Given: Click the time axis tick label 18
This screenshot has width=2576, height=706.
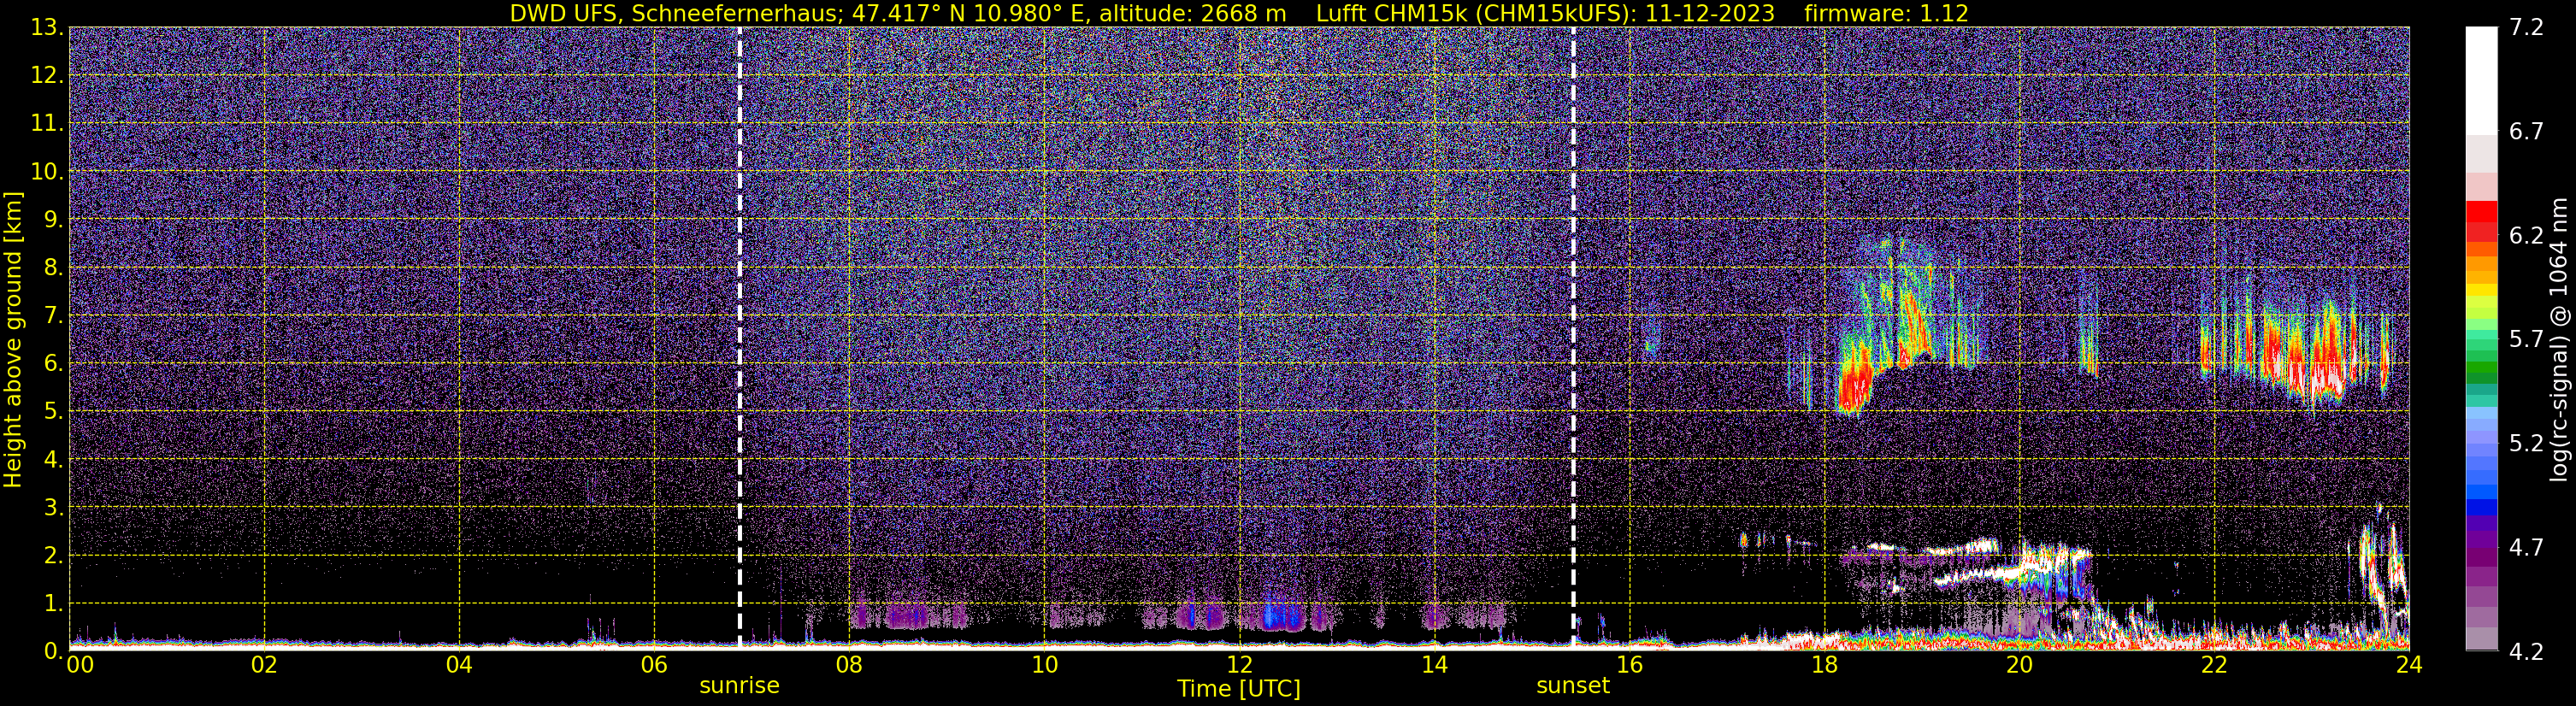Looking at the screenshot, I should pos(1824,665).
